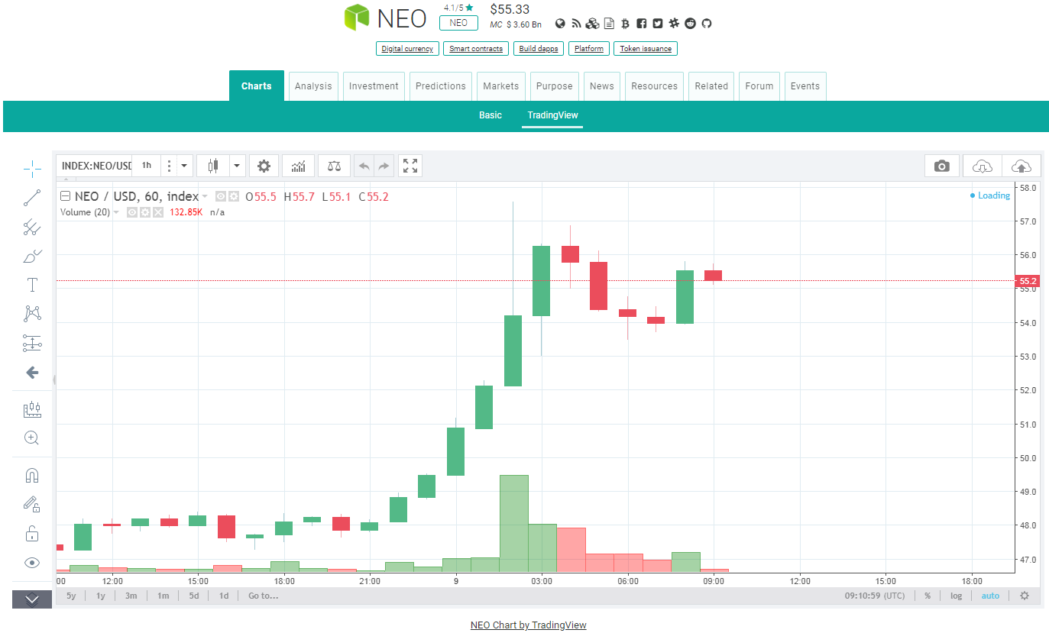
Task: Set the time range to 1m
Action: coord(163,596)
